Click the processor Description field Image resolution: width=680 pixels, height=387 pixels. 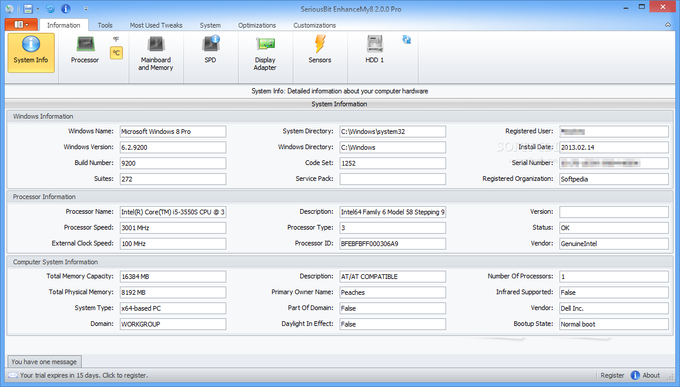(x=393, y=212)
